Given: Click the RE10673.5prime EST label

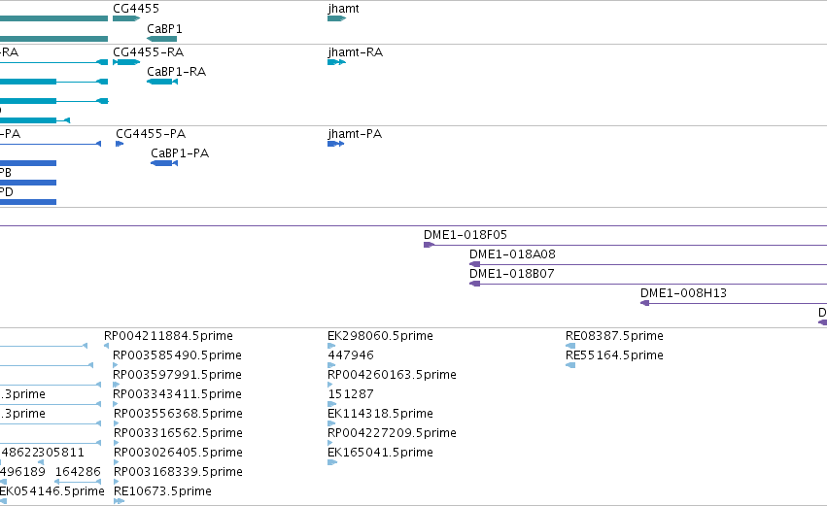Looking at the screenshot, I should pyautogui.click(x=162, y=491).
